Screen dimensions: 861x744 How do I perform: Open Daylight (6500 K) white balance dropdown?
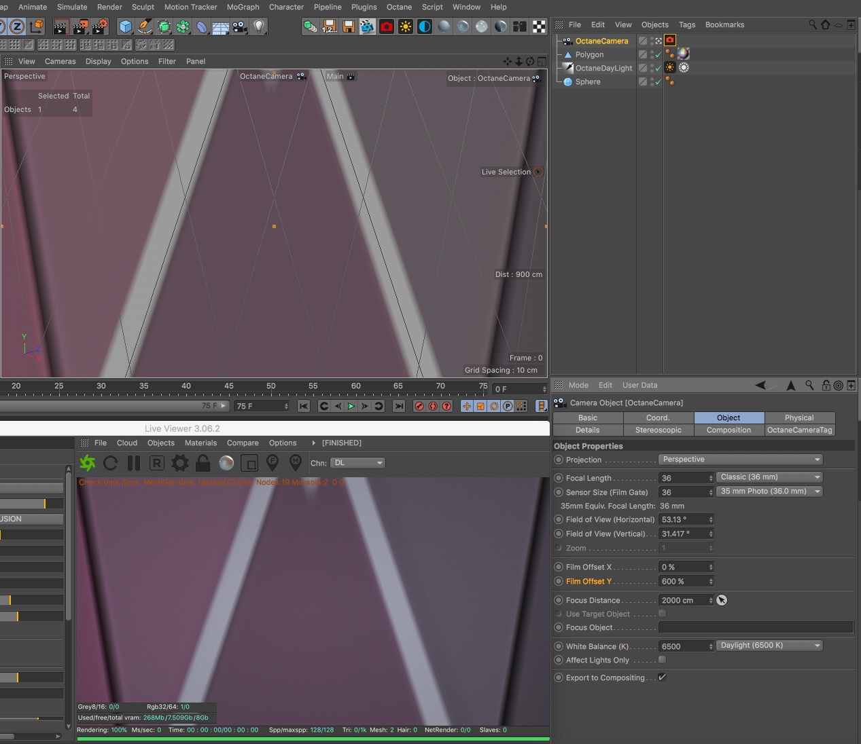[x=769, y=646]
